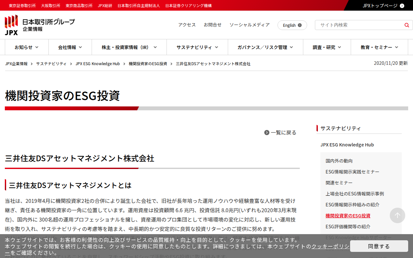This screenshot has width=413, height=258.
Task: Go to JPX ESG Knowledge Hub breadcrumb
Action: point(98,64)
